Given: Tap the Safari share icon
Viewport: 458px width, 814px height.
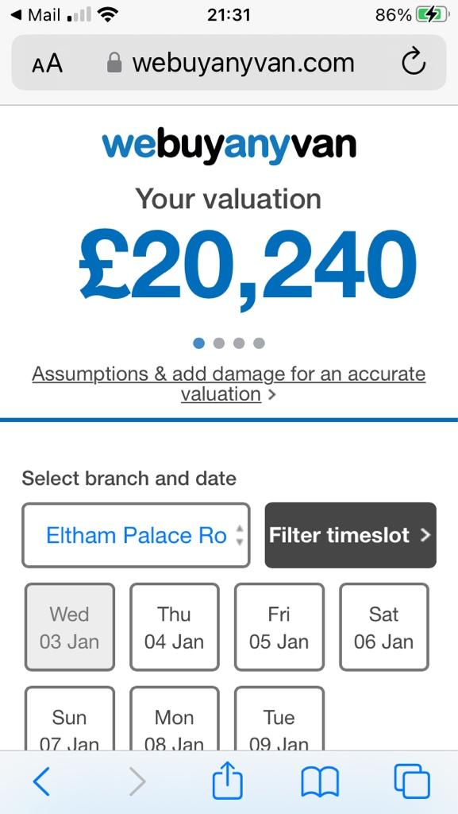Looking at the screenshot, I should tap(228, 779).
